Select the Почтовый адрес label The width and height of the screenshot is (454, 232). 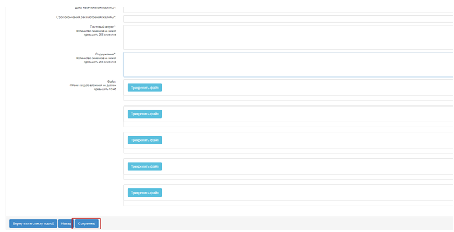[103, 27]
